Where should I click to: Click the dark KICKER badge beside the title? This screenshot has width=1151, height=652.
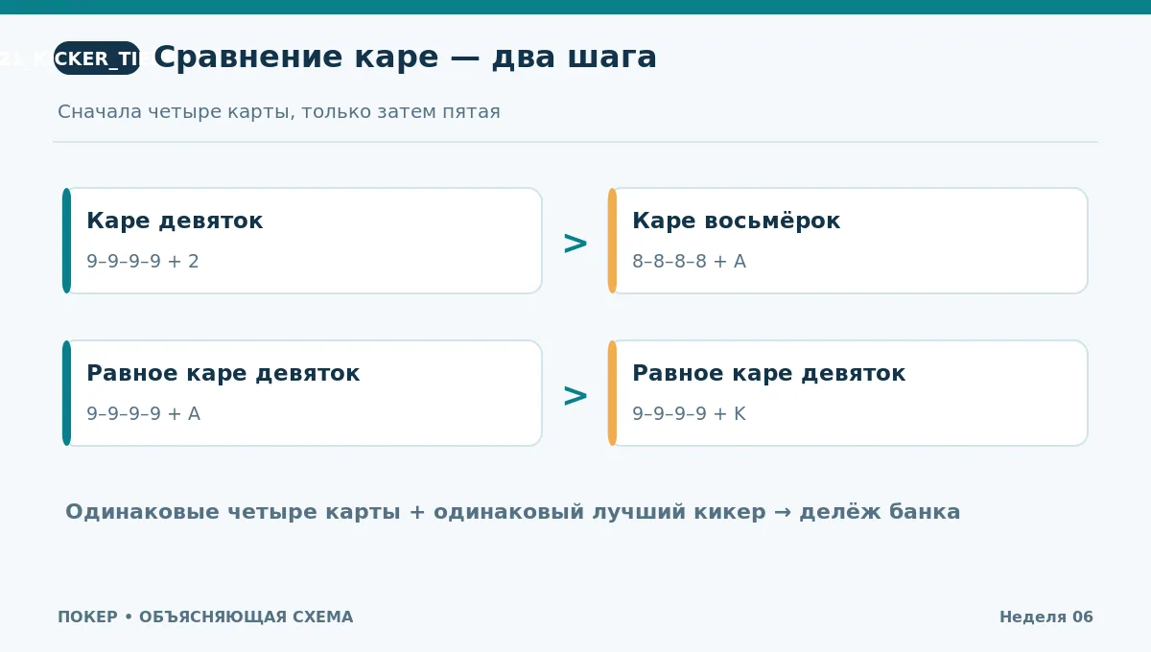(x=97, y=58)
